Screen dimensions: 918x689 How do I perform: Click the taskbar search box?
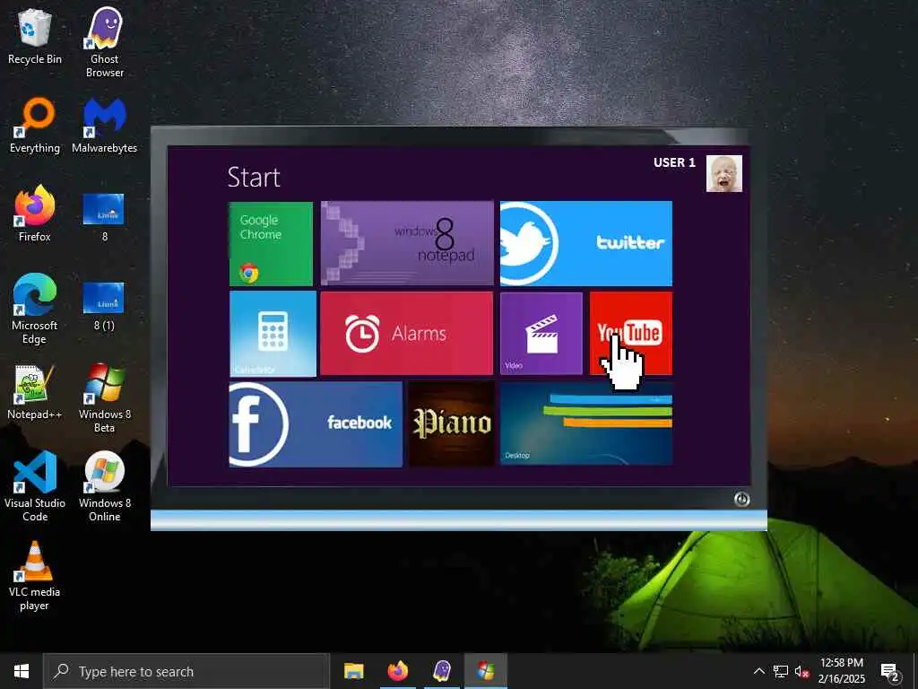[x=186, y=671]
